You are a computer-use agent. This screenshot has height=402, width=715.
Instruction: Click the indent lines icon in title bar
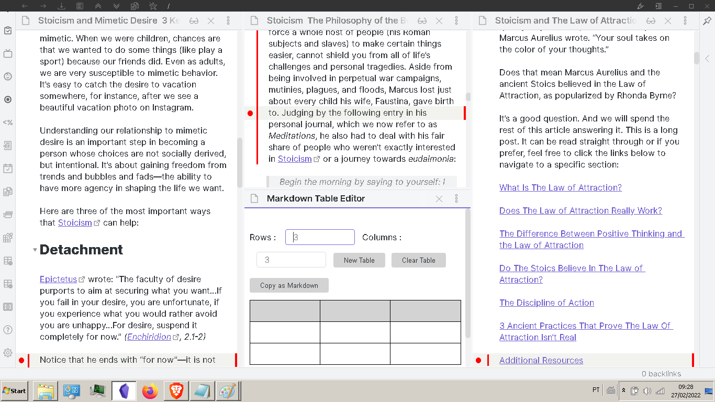tap(659, 6)
